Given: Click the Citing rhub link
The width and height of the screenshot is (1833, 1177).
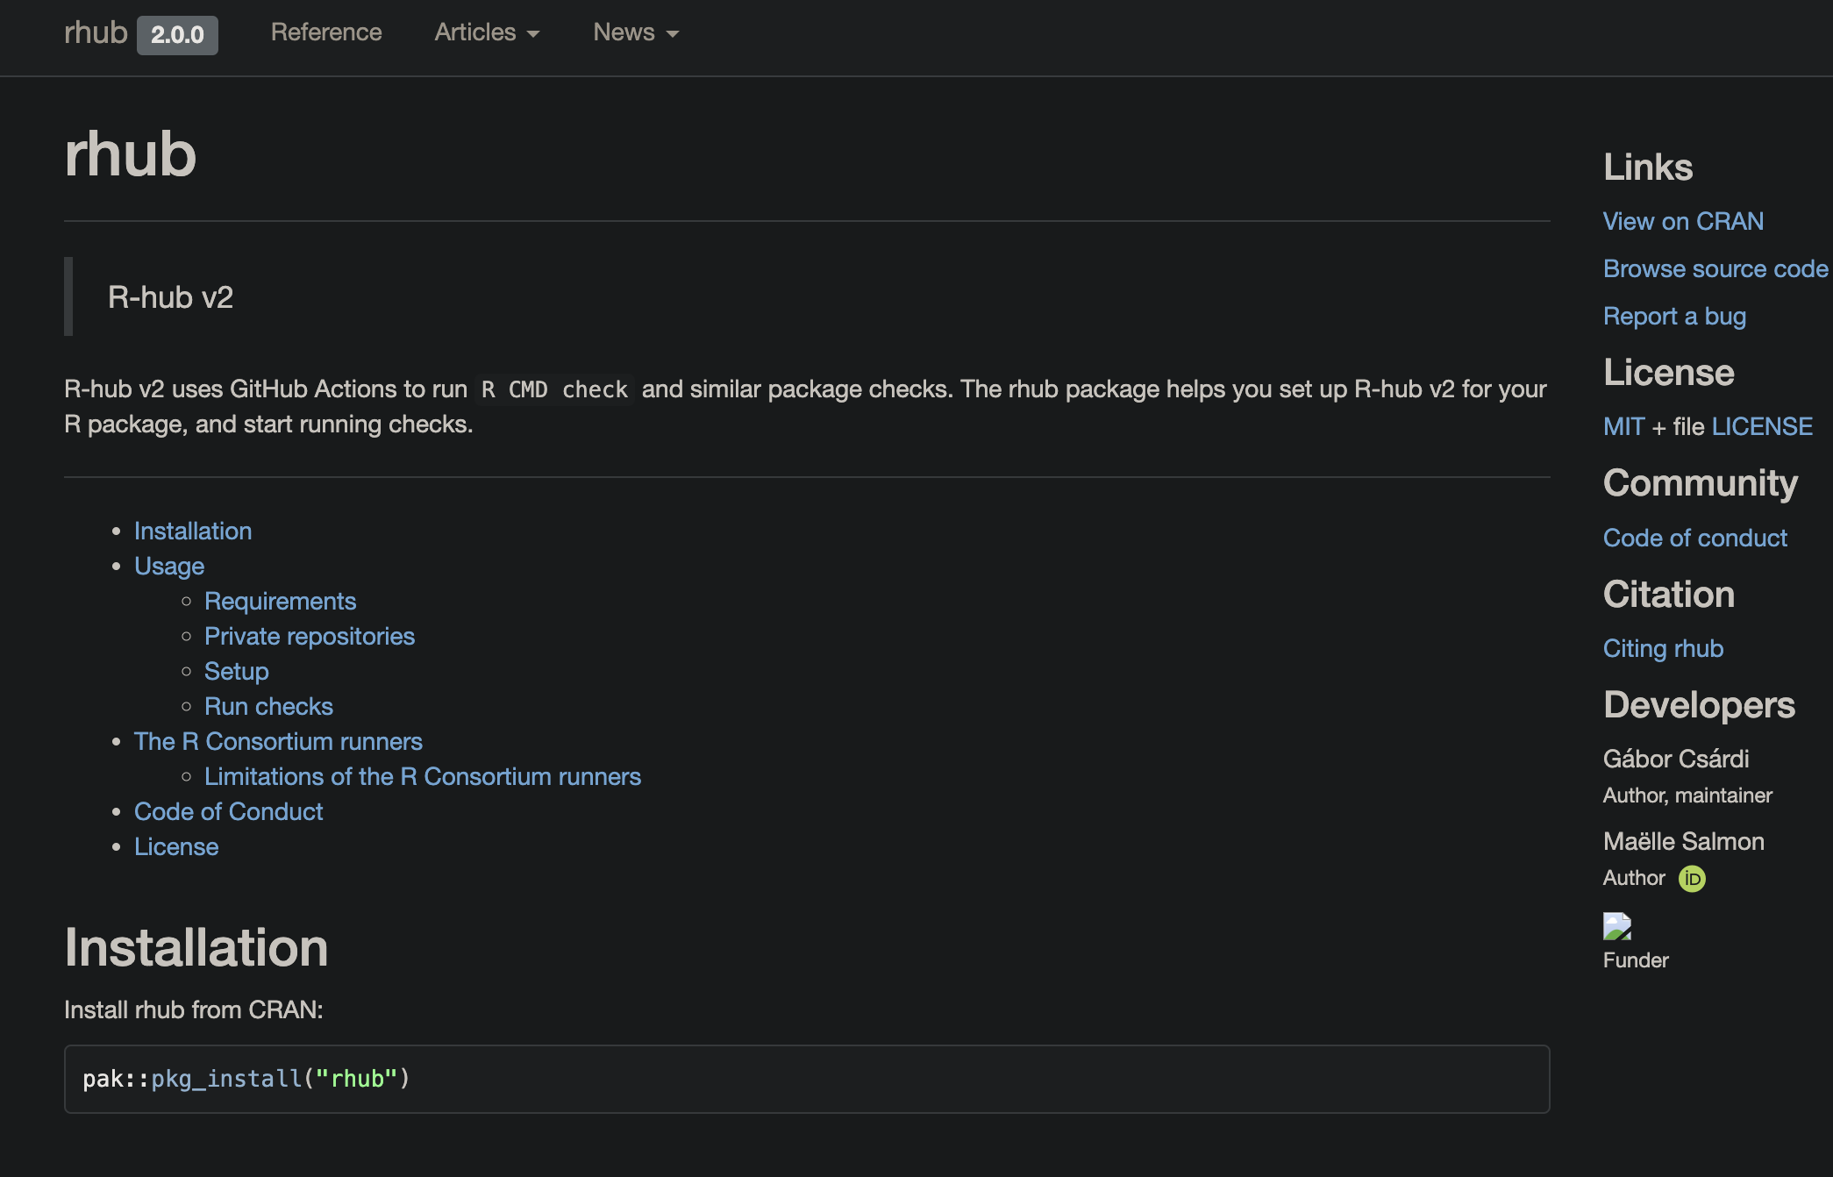Looking at the screenshot, I should coord(1663,648).
